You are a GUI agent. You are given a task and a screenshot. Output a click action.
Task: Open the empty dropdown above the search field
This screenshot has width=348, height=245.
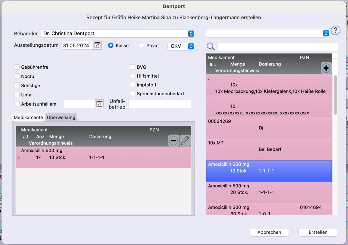[x=267, y=33]
